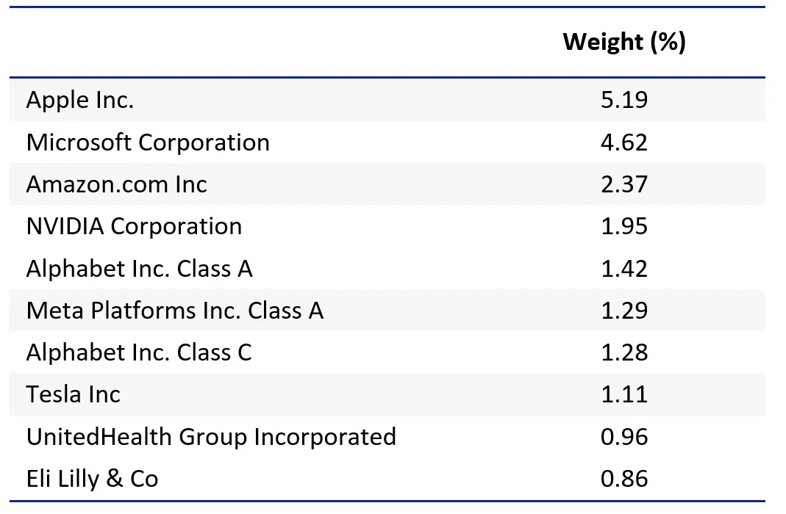Click Alphabet Class A weight 1.42
The height and width of the screenshot is (514, 786).
pos(624,269)
